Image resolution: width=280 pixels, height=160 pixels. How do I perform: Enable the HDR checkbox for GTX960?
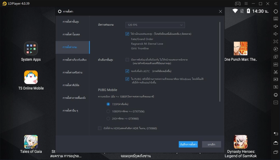[100, 128]
